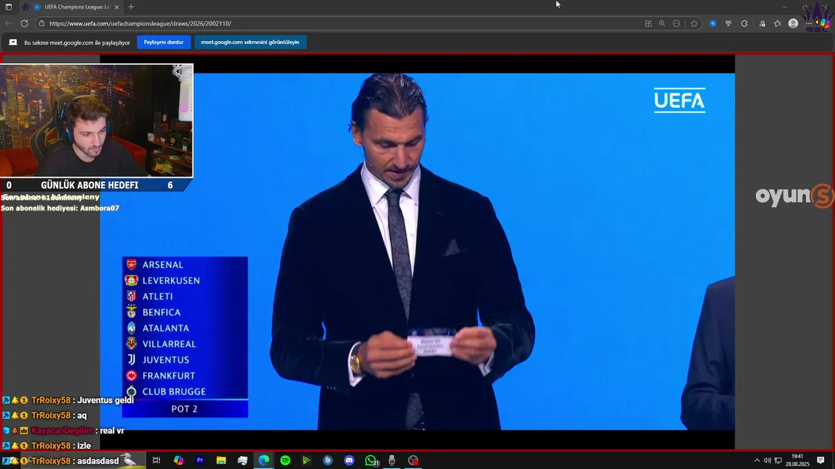
Task: Open a new browser tab
Action: click(131, 7)
